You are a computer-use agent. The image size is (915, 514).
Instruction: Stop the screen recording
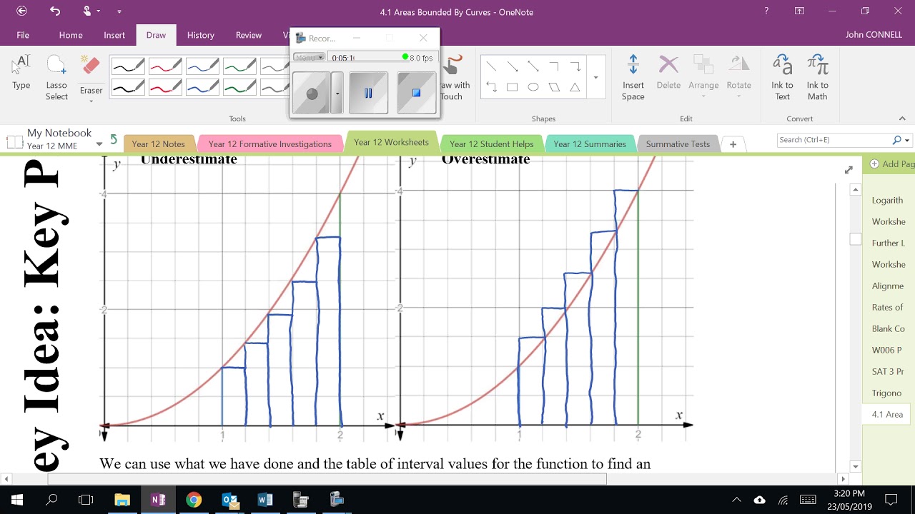click(416, 93)
